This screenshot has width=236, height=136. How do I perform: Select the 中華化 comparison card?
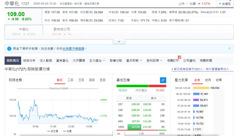pos(24,32)
